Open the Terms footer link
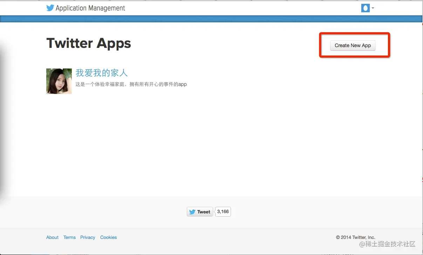 click(69, 237)
